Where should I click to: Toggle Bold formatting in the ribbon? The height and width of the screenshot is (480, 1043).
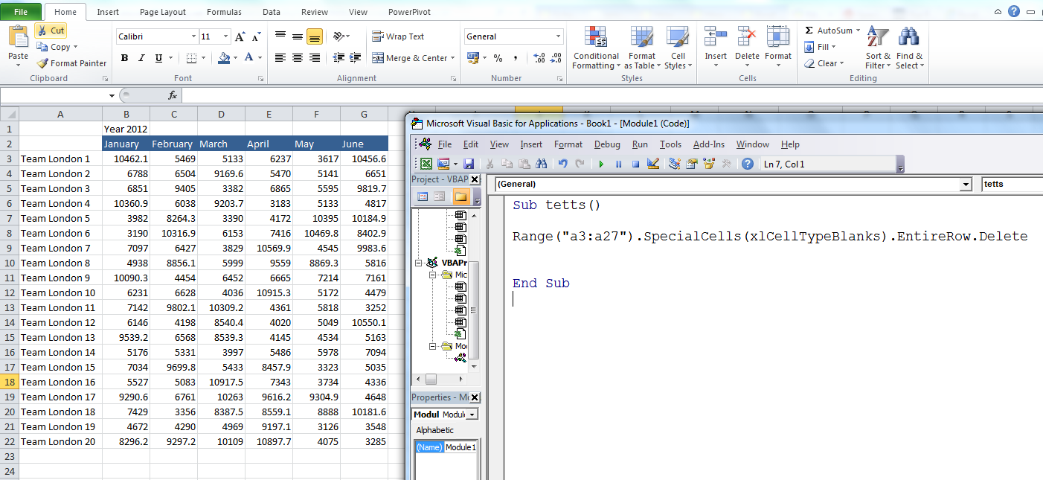click(124, 58)
